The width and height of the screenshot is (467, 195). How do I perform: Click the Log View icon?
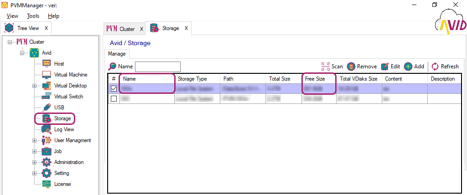(47, 129)
